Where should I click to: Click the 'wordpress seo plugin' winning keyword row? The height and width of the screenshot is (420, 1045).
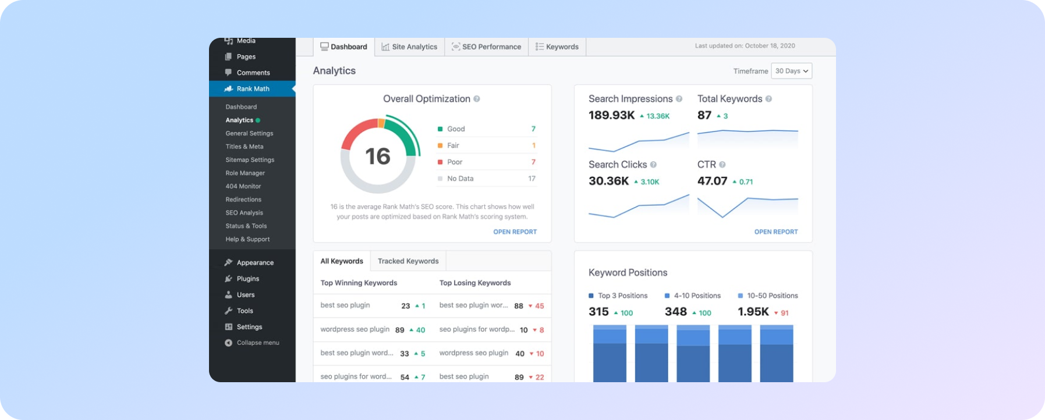click(x=355, y=329)
